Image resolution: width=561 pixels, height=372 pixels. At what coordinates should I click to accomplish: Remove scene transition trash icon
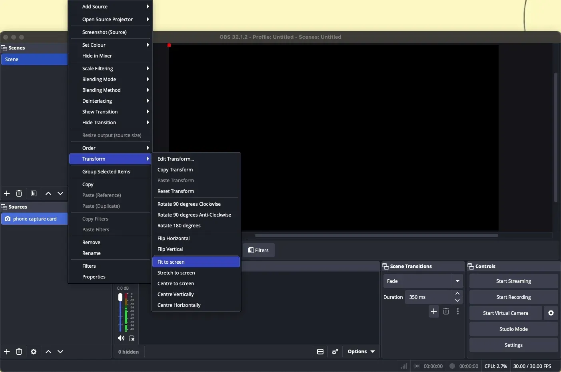pos(447,312)
